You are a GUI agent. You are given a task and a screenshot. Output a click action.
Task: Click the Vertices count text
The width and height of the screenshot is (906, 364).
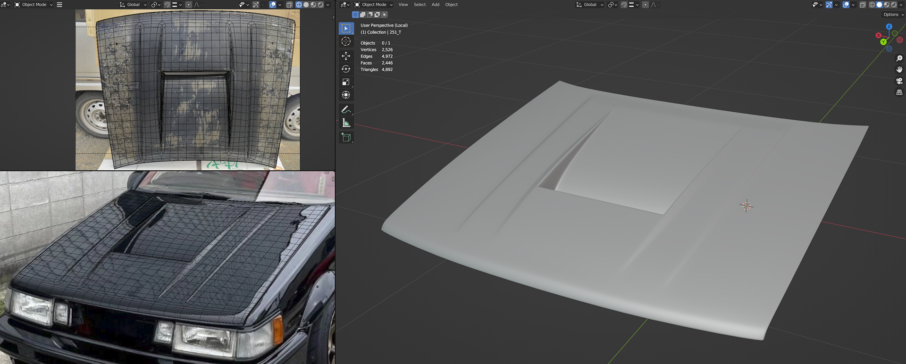tap(377, 50)
